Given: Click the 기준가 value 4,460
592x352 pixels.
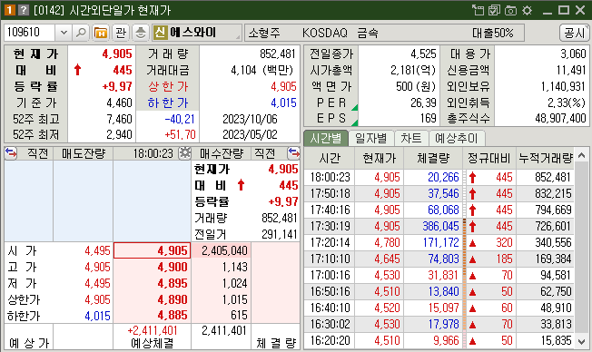Looking at the screenshot, I should pos(119,103).
